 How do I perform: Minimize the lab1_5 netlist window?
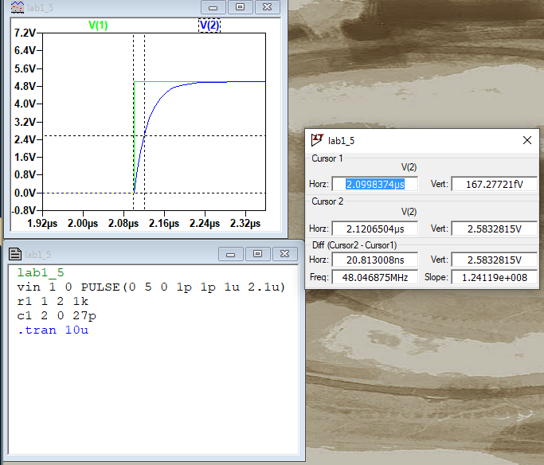pyautogui.click(x=231, y=254)
